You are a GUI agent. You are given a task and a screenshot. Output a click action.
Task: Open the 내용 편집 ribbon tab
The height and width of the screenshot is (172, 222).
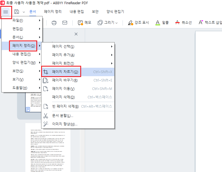[77, 12]
